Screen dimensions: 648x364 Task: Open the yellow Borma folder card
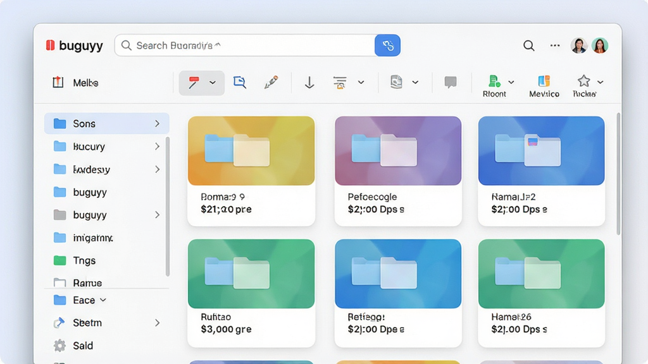click(x=251, y=171)
